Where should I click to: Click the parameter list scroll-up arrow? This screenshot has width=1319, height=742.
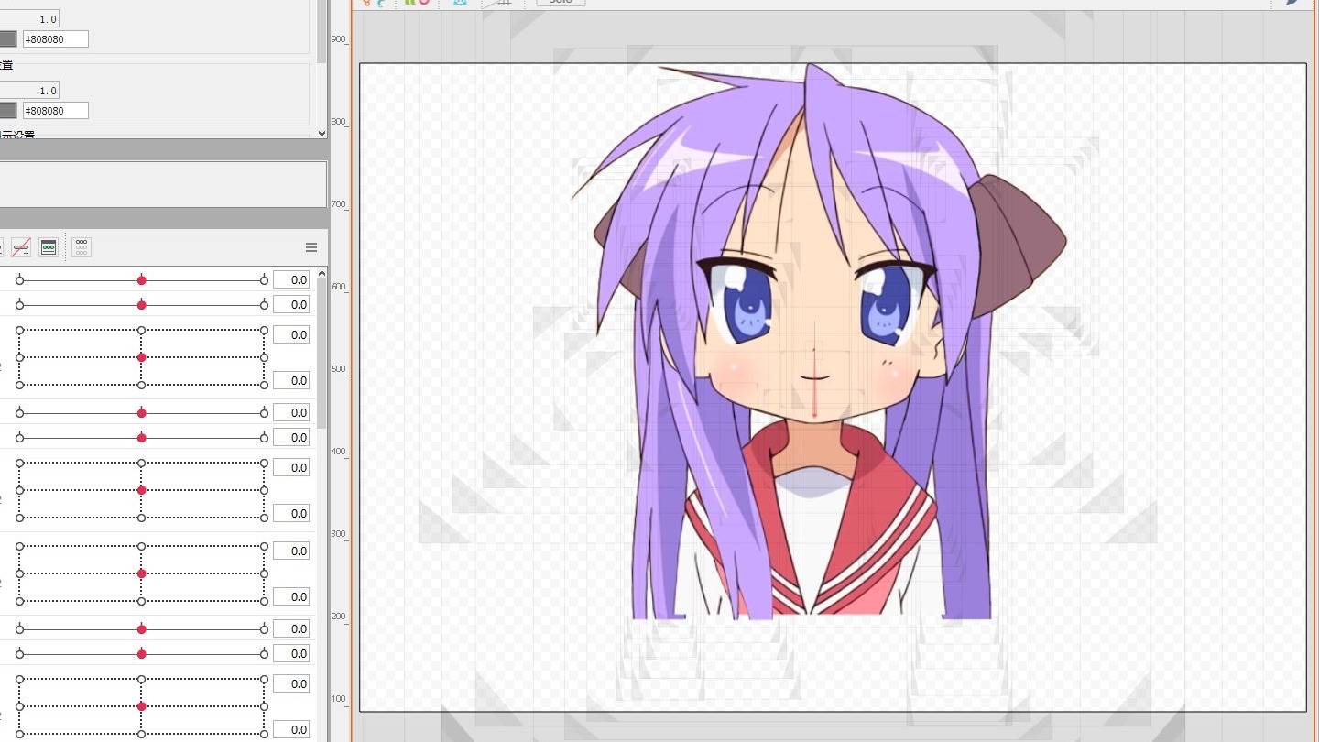(x=322, y=273)
